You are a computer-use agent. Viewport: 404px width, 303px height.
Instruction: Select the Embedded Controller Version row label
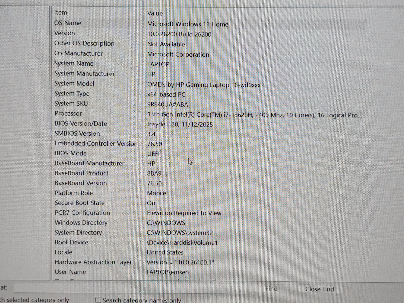coord(96,143)
